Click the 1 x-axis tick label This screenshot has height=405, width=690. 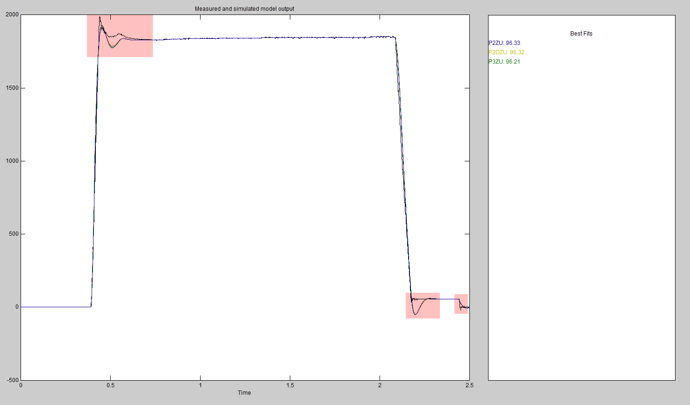201,385
